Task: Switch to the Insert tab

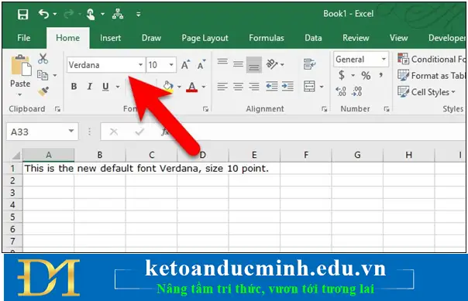Action: coord(111,38)
